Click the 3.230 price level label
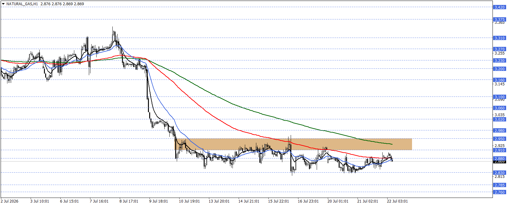Viewport: 508px width, 205px height. [x=499, y=61]
